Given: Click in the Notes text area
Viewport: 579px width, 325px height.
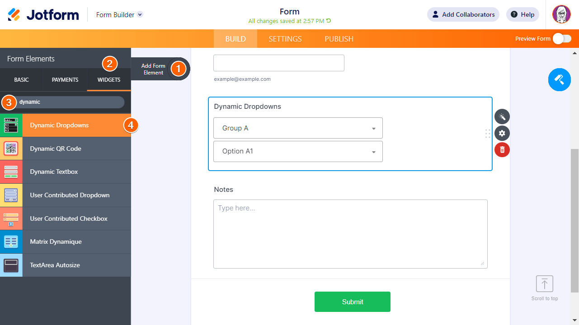Looking at the screenshot, I should pos(350,234).
